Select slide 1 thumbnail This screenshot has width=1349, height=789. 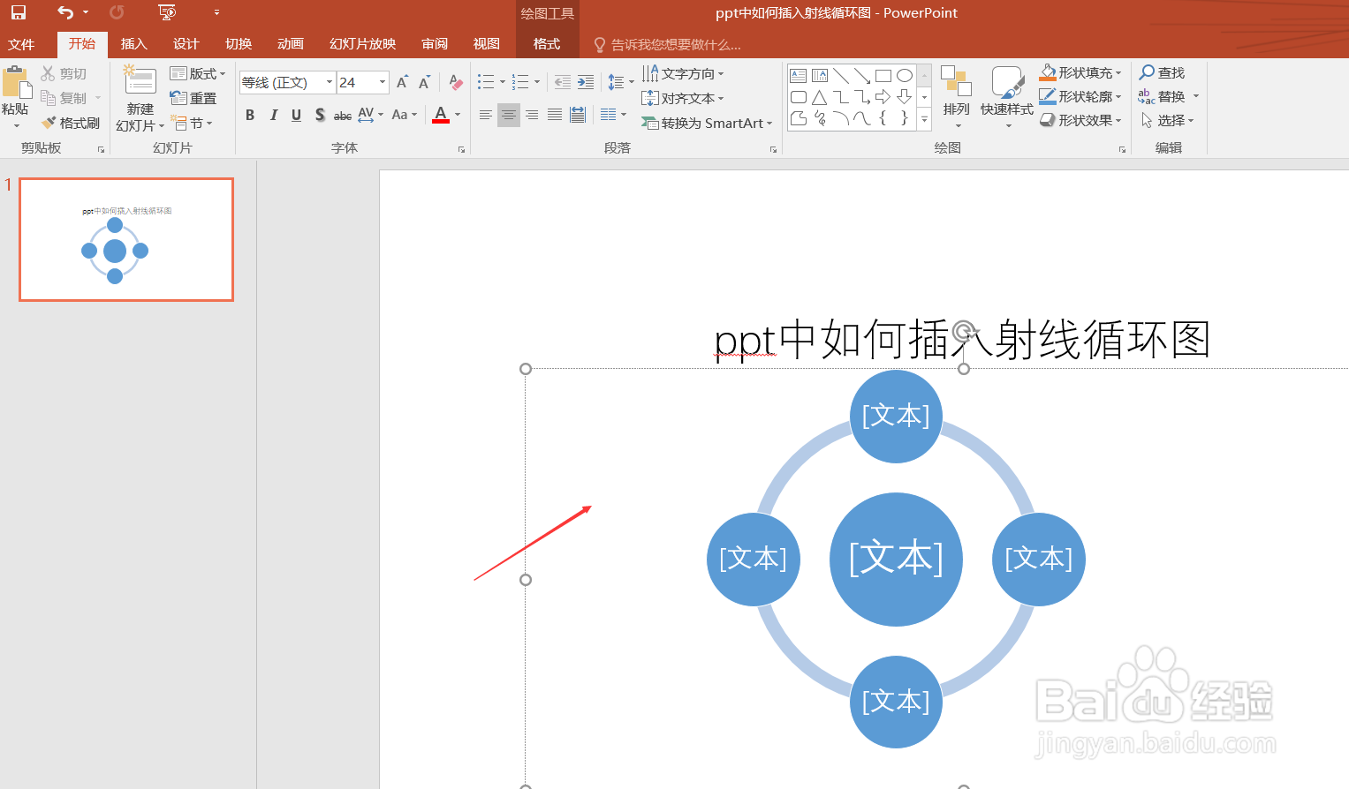point(126,239)
